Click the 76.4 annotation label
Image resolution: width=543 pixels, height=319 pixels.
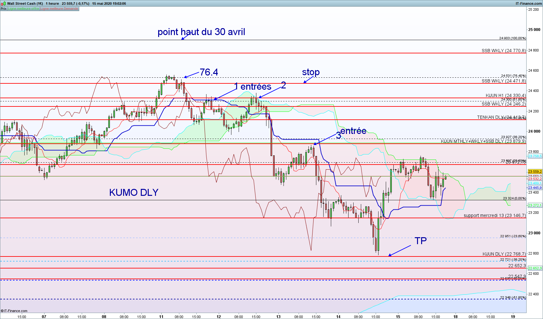tap(209, 72)
